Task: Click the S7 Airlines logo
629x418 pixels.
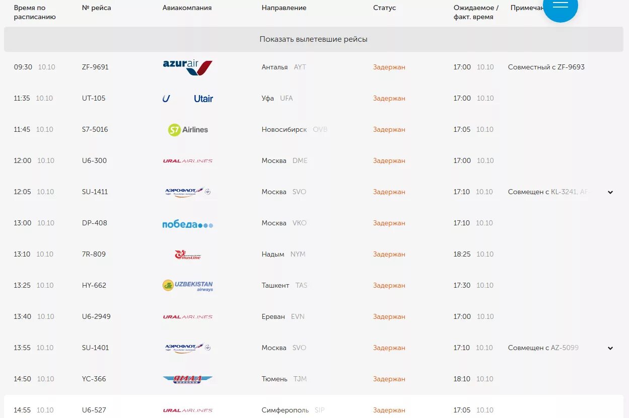Action: pos(188,130)
